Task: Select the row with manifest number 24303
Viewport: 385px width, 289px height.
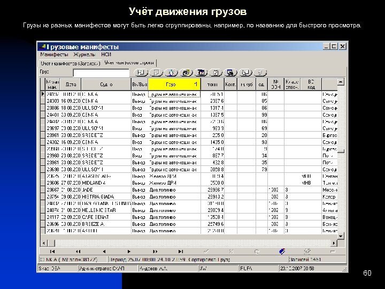Action: [189, 101]
